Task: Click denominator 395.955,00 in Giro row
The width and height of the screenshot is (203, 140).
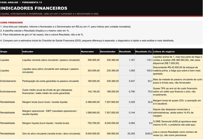Action: (109, 134)
